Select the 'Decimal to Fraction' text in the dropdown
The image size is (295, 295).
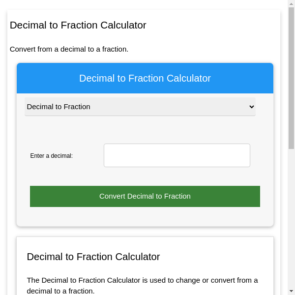(59, 107)
